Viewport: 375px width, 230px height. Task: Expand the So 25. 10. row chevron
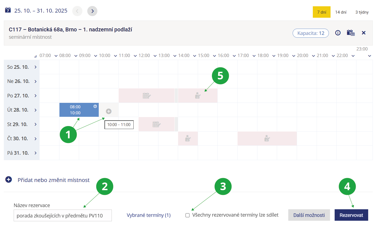35,67
